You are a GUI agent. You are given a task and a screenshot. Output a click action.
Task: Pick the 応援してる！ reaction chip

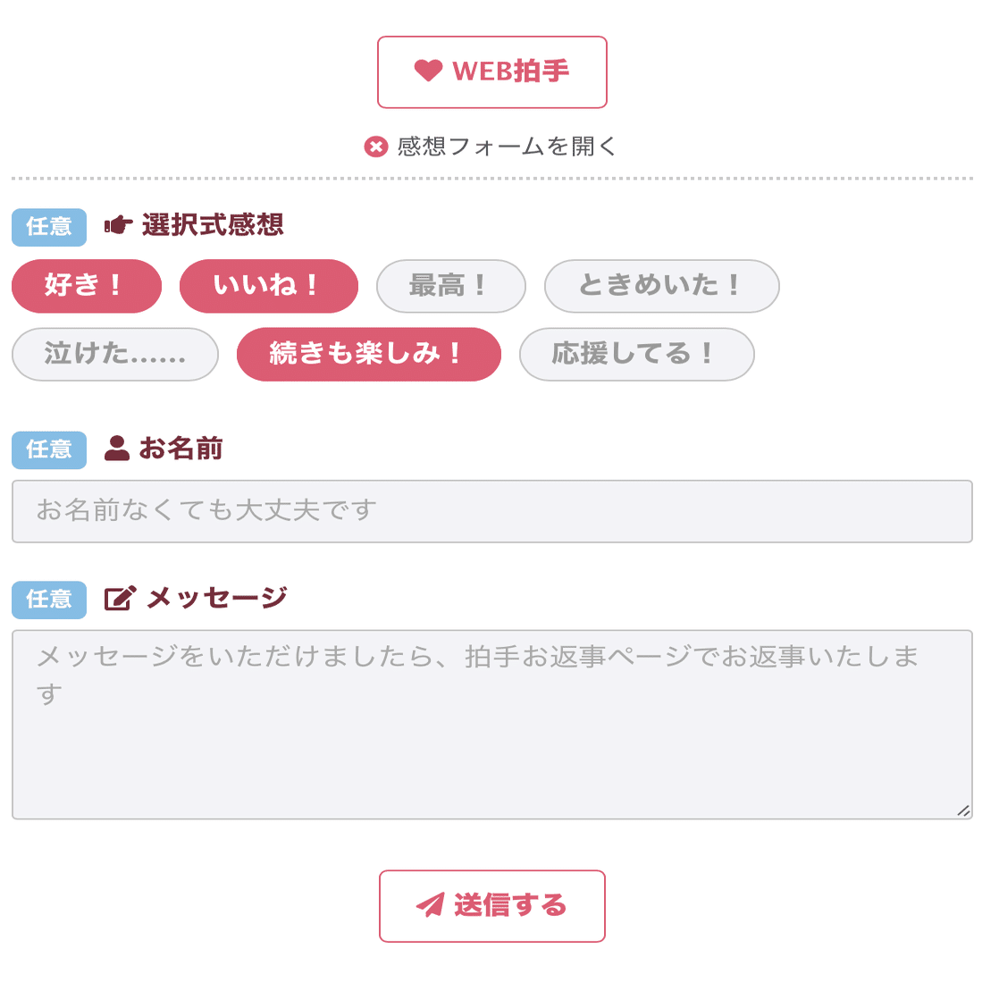(636, 355)
